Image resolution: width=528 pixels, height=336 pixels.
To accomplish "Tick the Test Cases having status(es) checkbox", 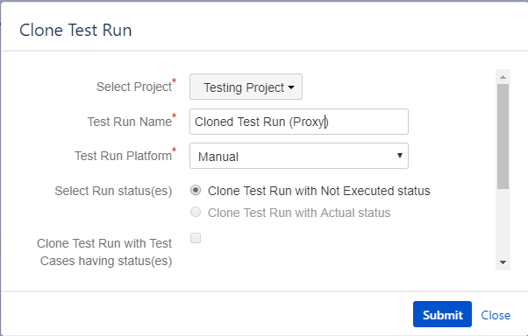I will pyautogui.click(x=196, y=238).
